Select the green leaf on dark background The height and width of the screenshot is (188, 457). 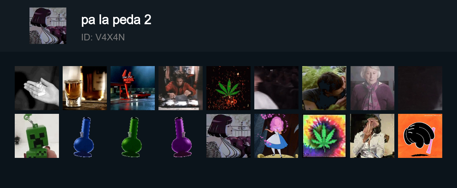228,88
